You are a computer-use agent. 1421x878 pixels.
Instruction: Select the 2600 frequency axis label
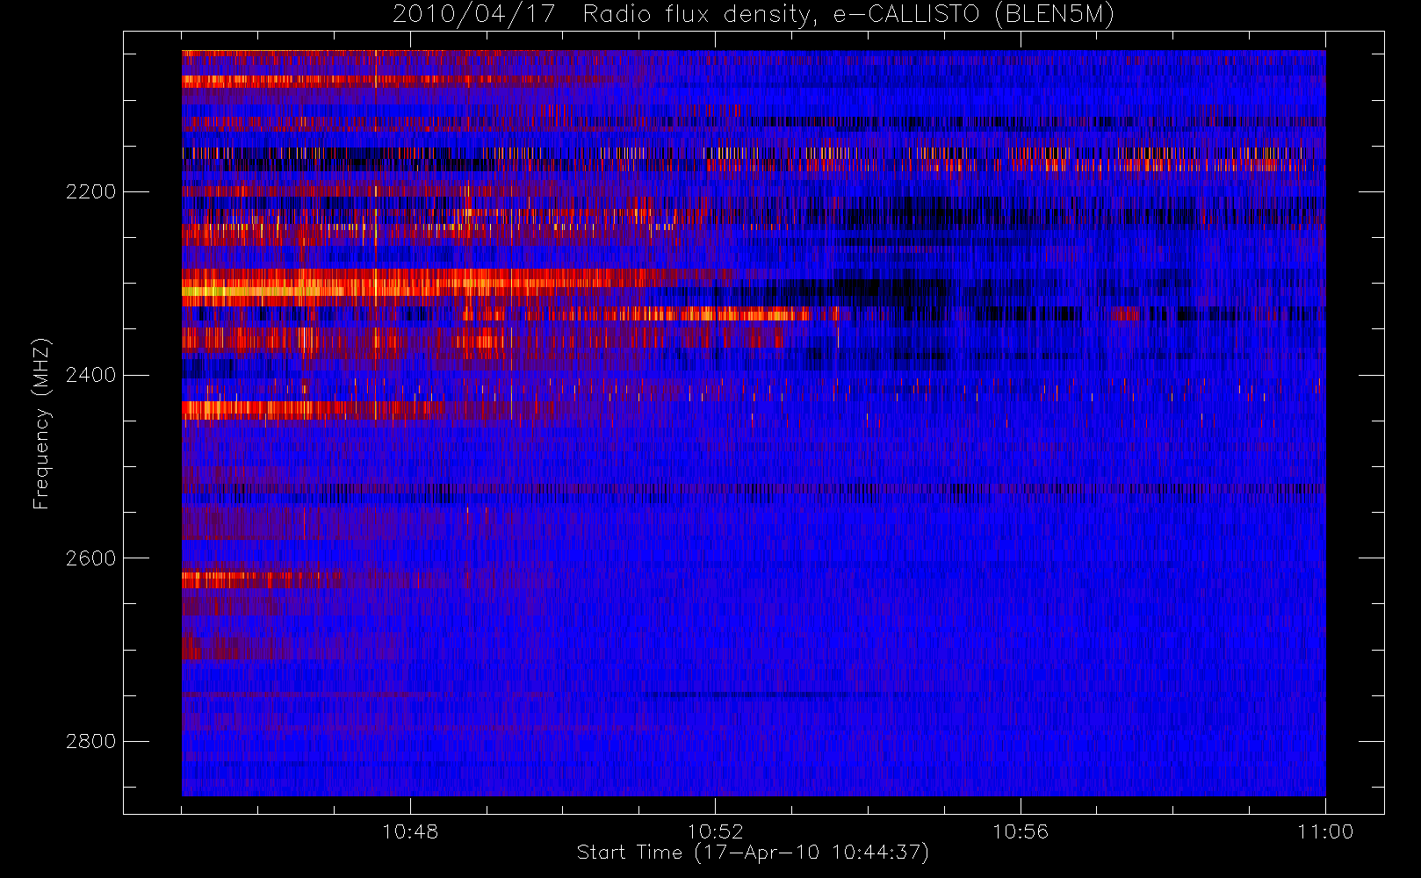point(90,558)
